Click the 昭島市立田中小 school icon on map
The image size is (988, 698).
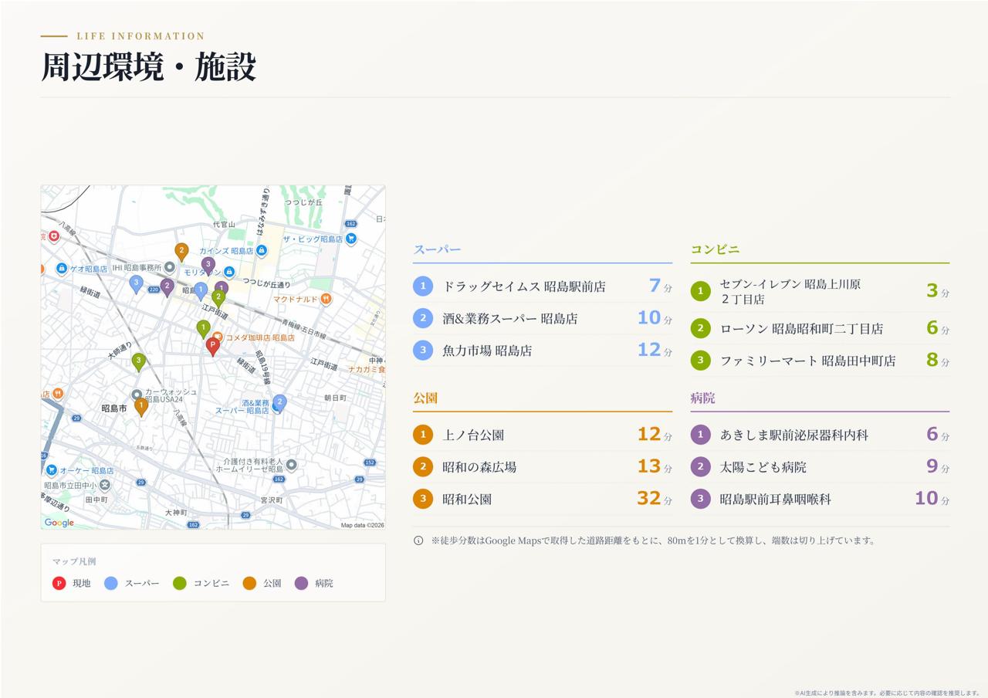click(104, 485)
